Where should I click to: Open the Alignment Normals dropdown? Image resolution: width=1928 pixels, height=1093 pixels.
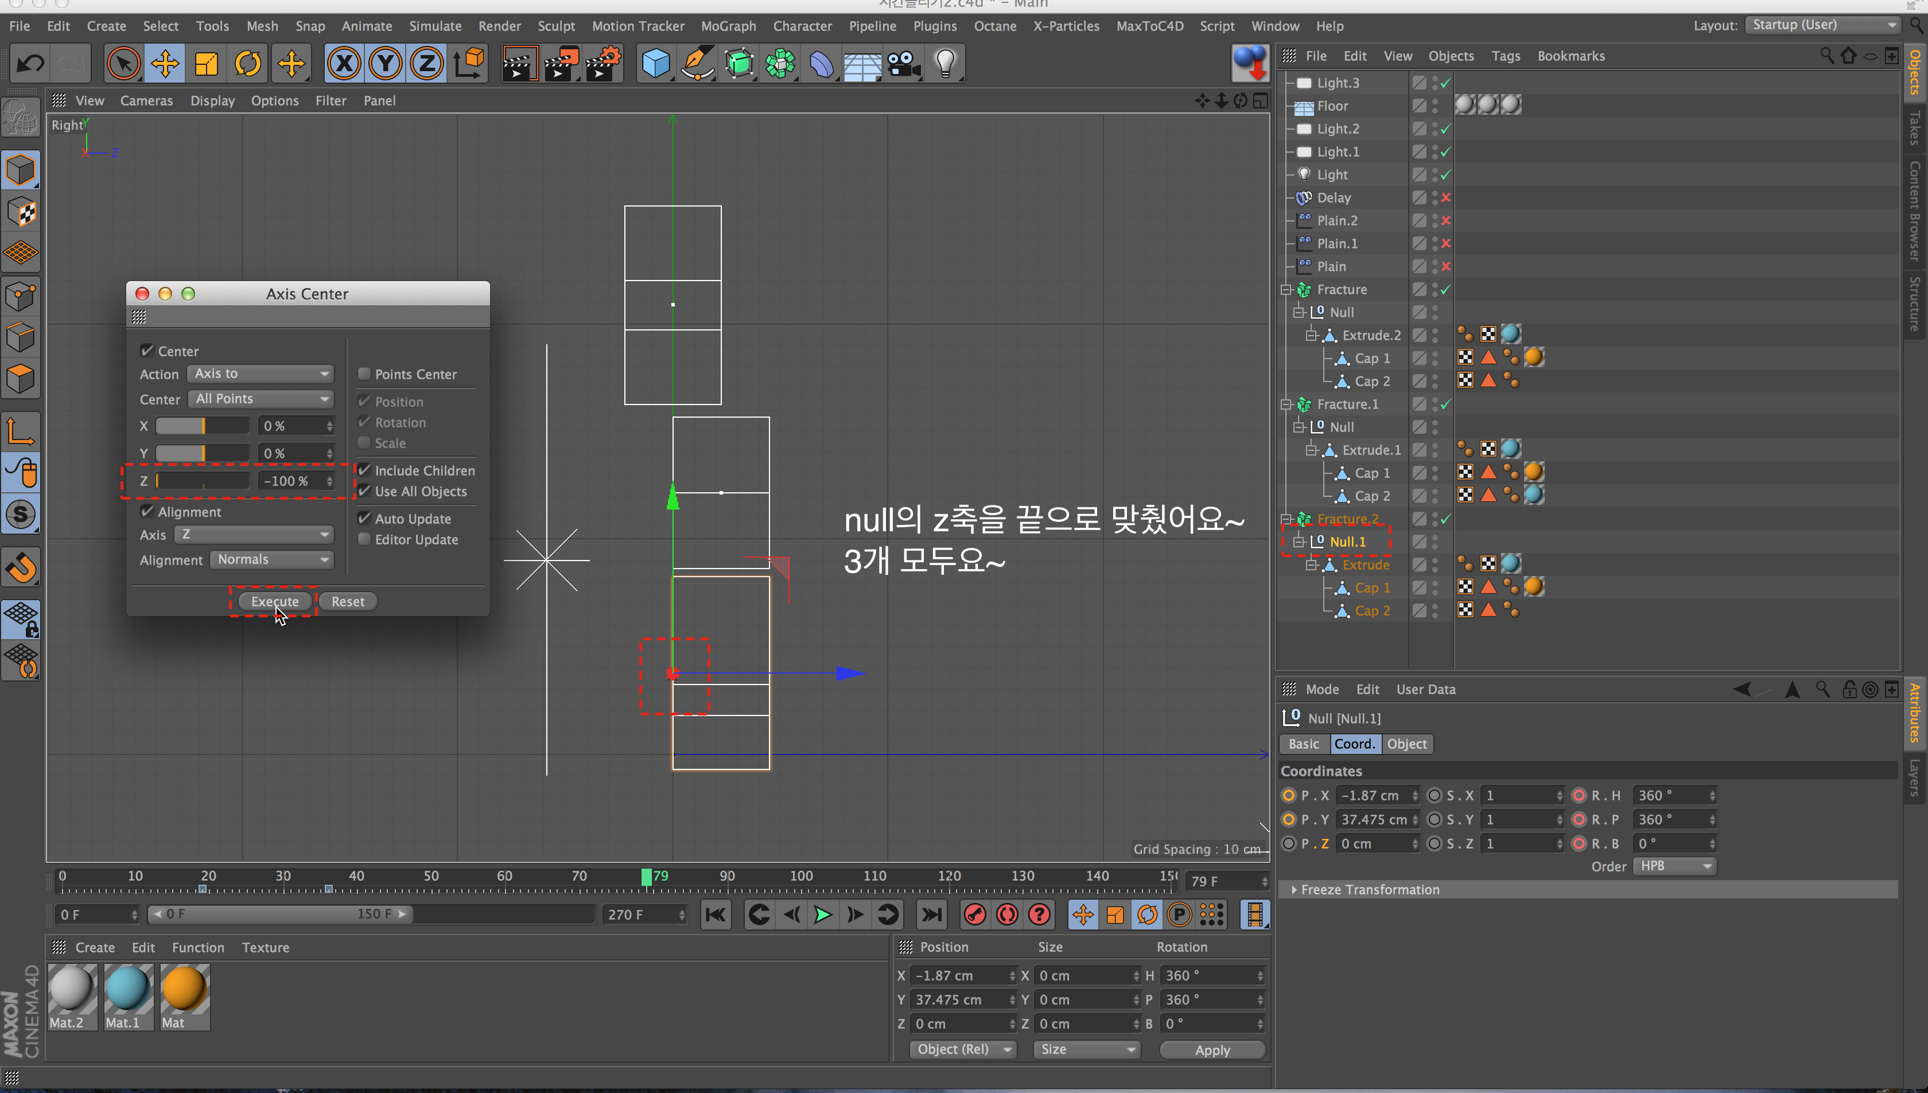tap(272, 559)
